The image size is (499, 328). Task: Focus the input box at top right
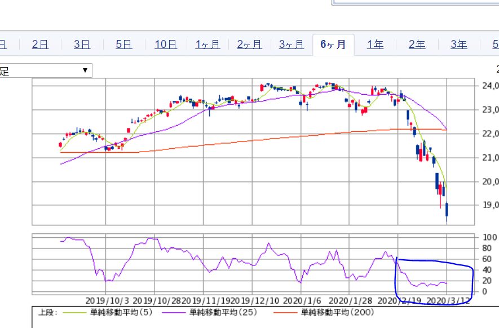coord(415,2)
